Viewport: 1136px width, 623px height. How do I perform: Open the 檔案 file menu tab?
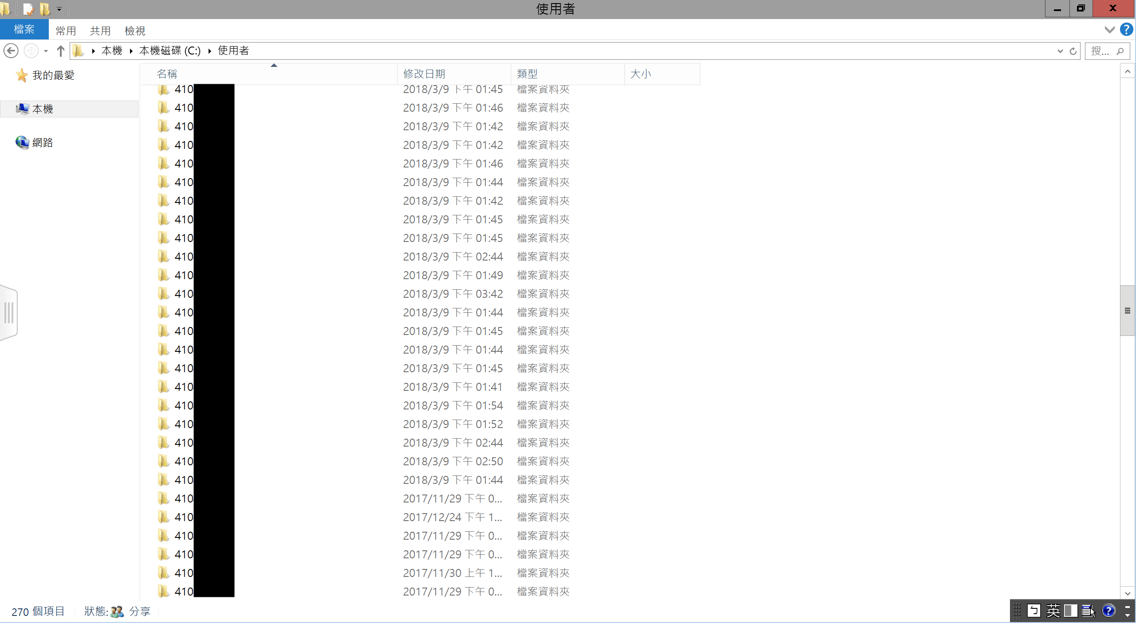[24, 30]
